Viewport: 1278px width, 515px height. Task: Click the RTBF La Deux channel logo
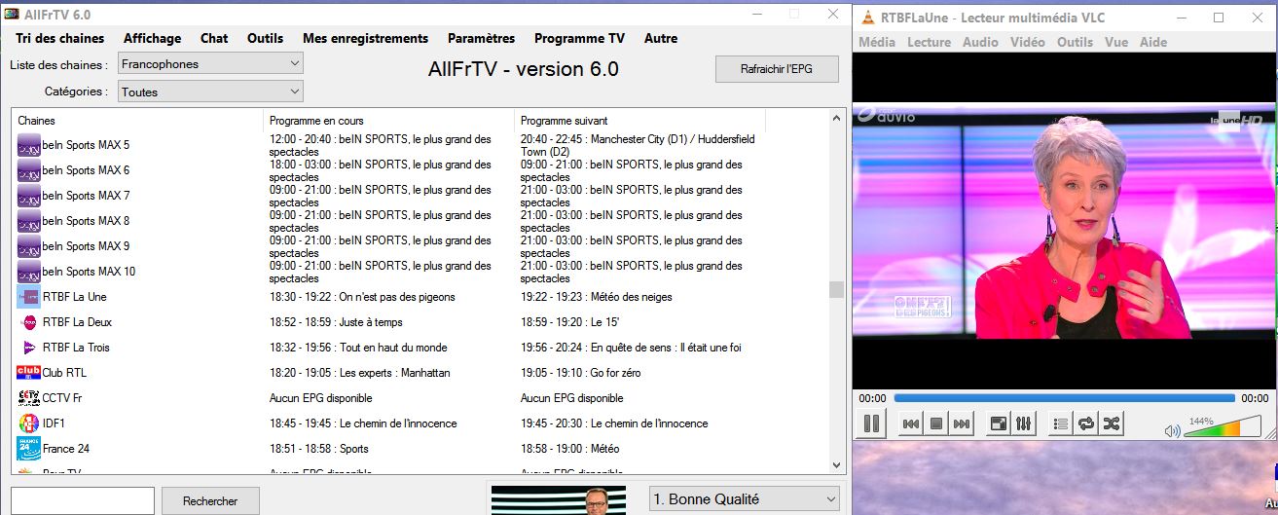click(x=28, y=322)
